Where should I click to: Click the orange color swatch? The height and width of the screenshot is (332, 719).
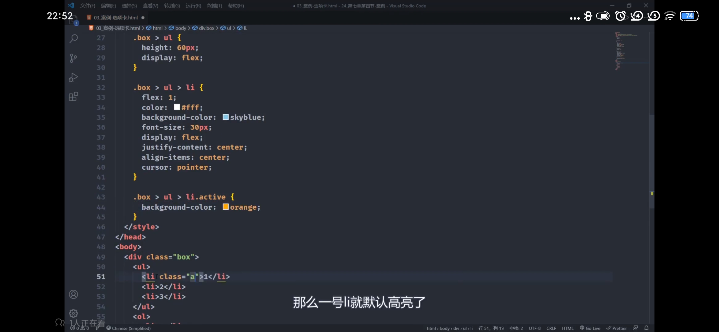[226, 207]
